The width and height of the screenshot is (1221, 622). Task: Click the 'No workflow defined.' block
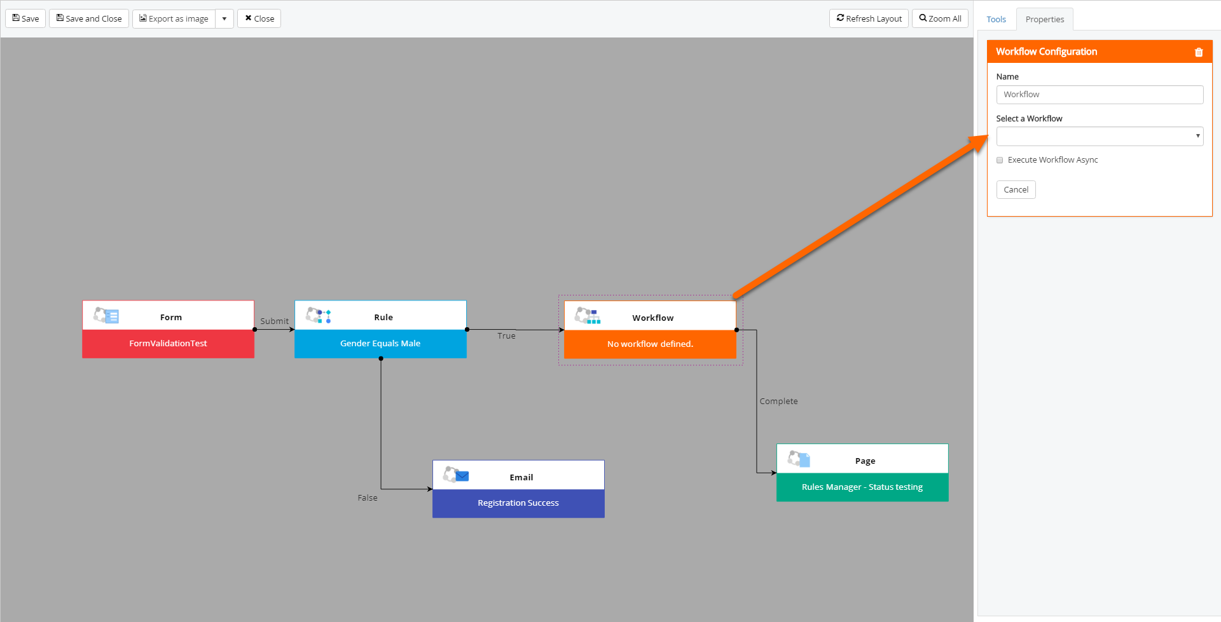(650, 344)
